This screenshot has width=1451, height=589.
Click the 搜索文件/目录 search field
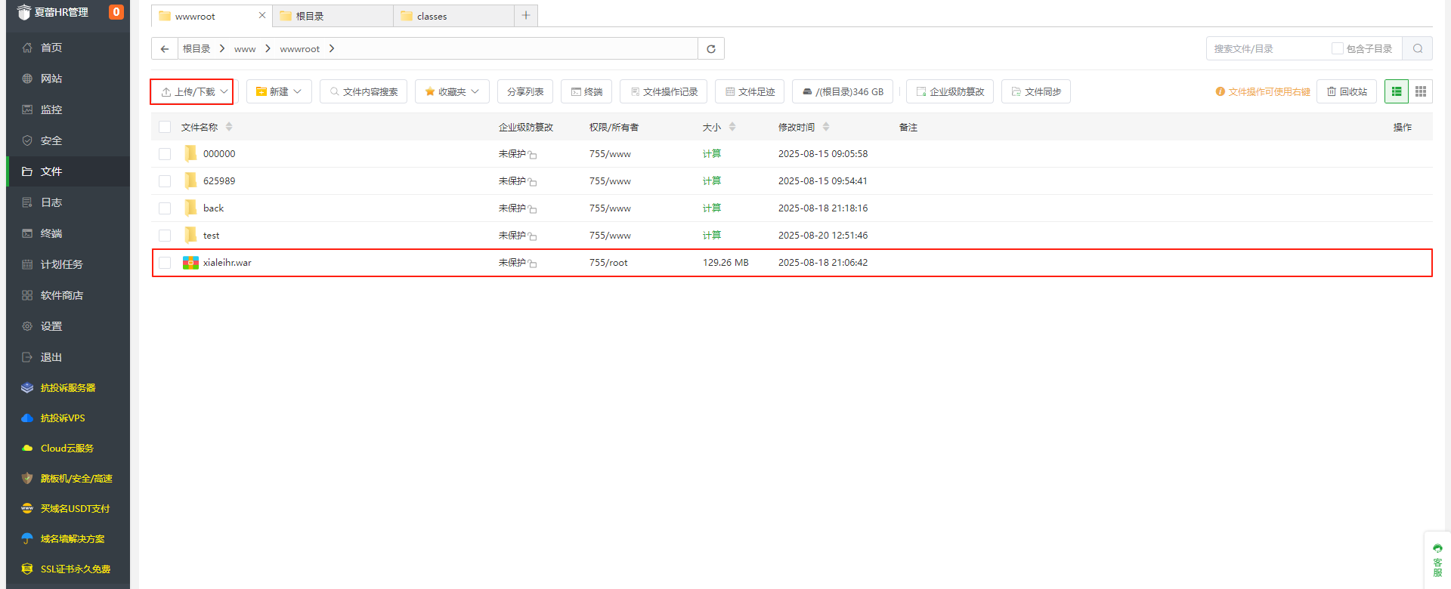[x=1267, y=49]
